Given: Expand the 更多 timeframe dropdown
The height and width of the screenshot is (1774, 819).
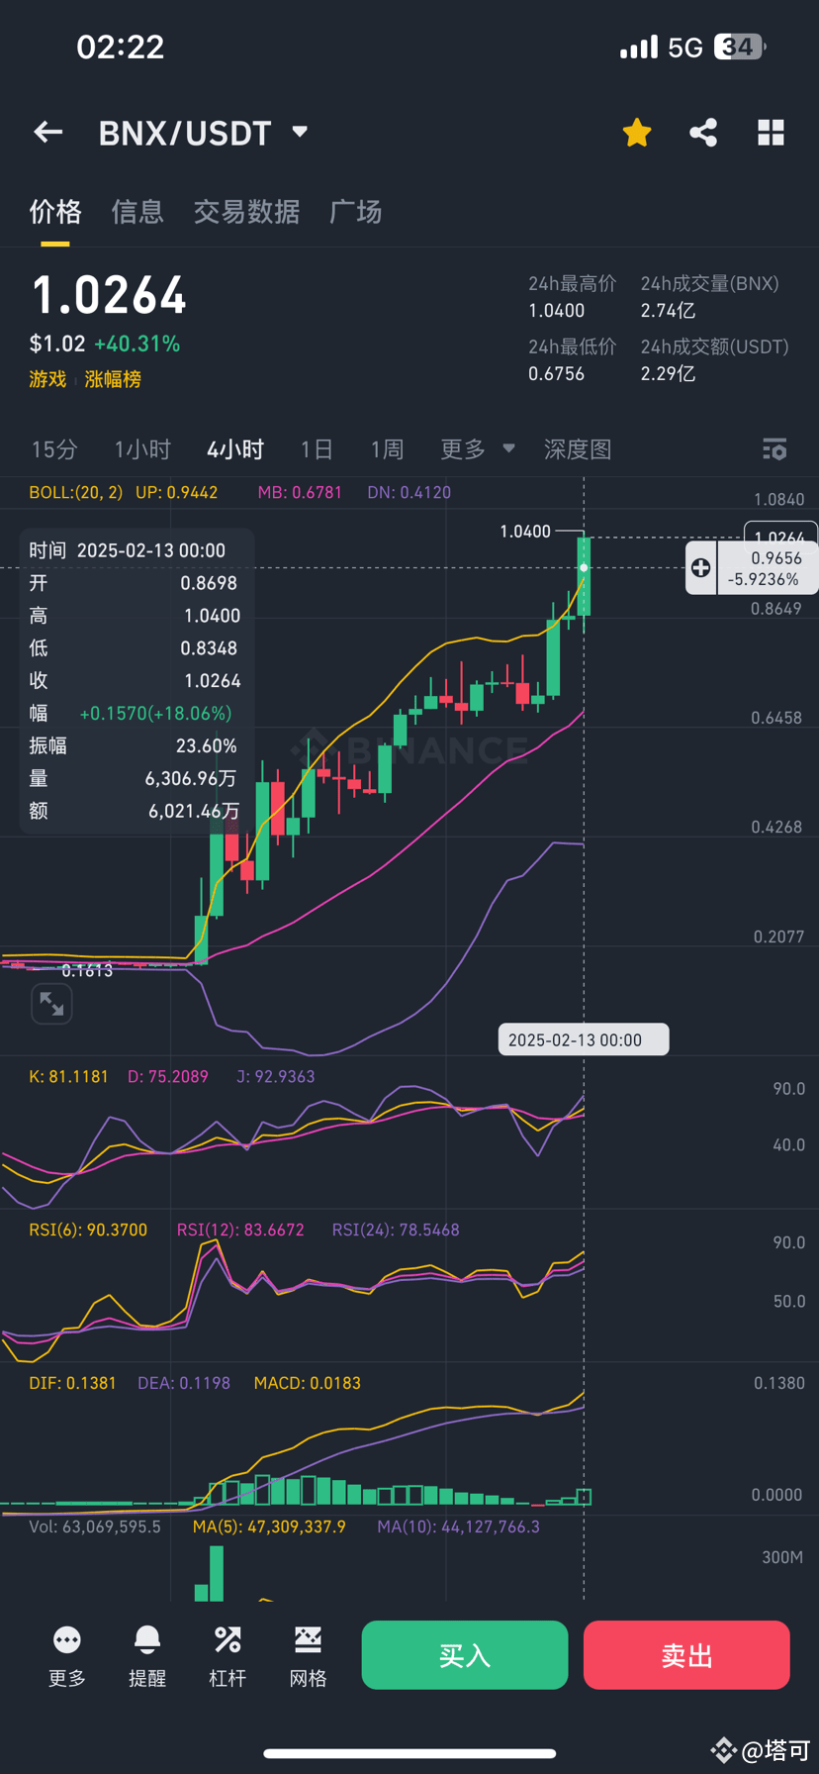Looking at the screenshot, I should [x=478, y=449].
